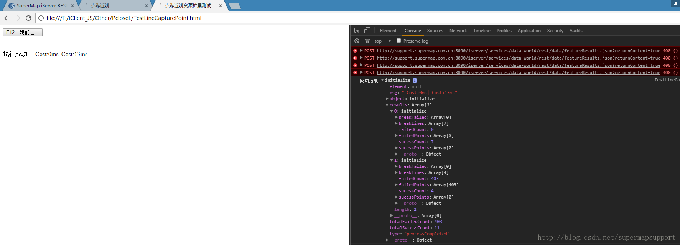The image size is (680, 245).
Task: Click the browser back arrow
Action: 7,18
